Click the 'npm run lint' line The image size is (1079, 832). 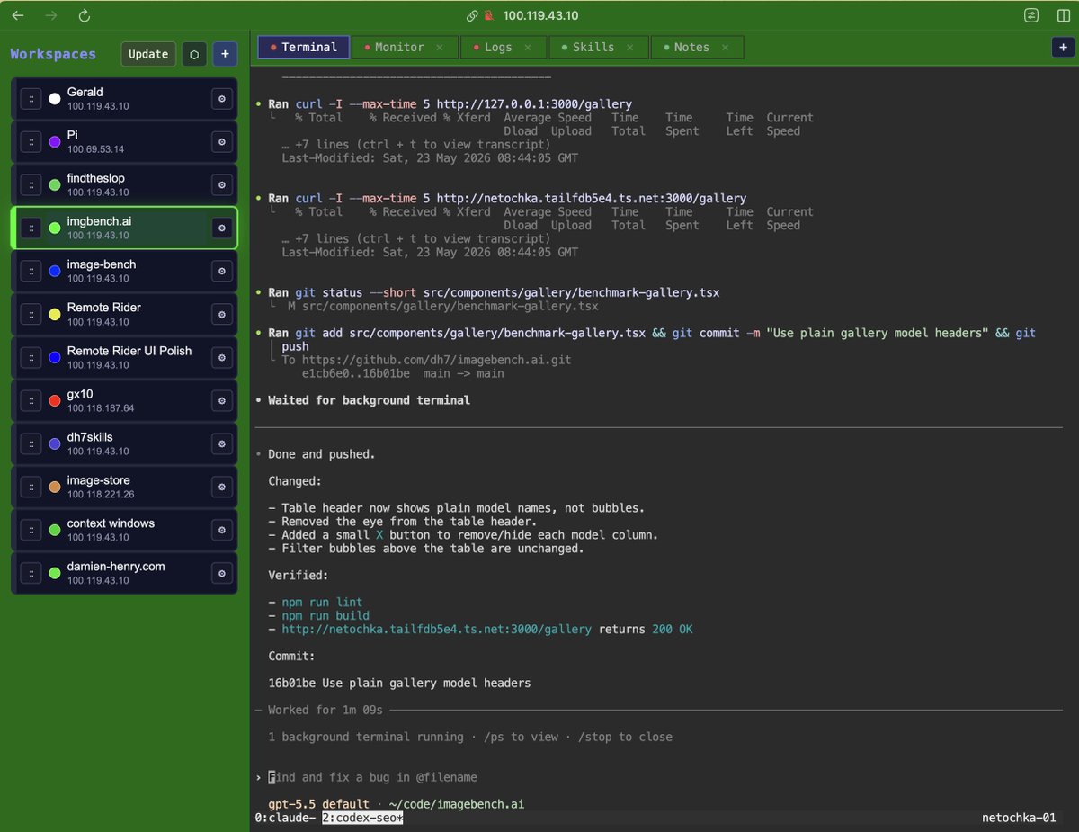coord(322,603)
